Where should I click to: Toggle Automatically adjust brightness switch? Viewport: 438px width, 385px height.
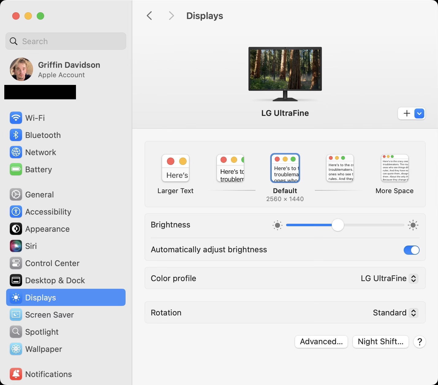point(411,250)
